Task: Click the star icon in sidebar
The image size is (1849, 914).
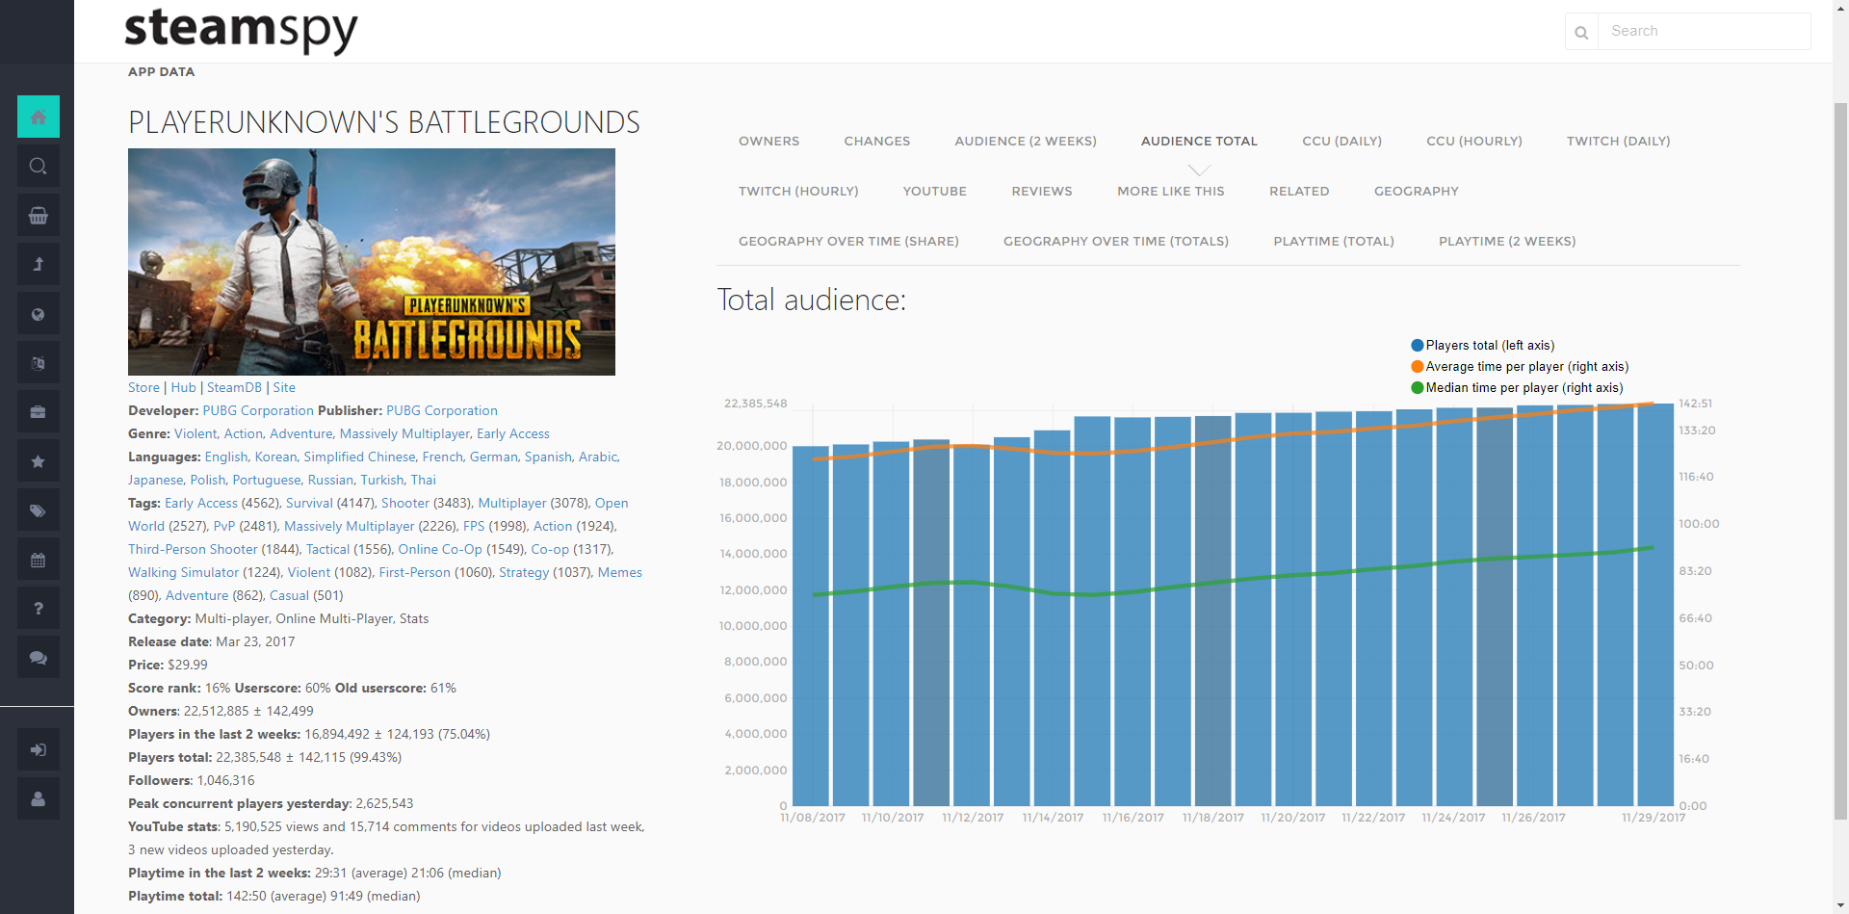Action: pos(39,460)
